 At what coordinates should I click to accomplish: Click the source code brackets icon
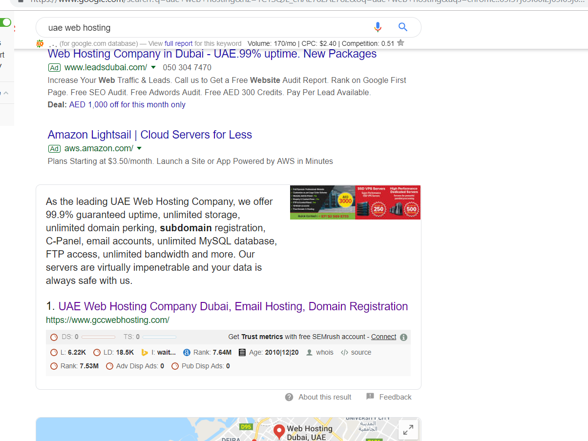[344, 352]
